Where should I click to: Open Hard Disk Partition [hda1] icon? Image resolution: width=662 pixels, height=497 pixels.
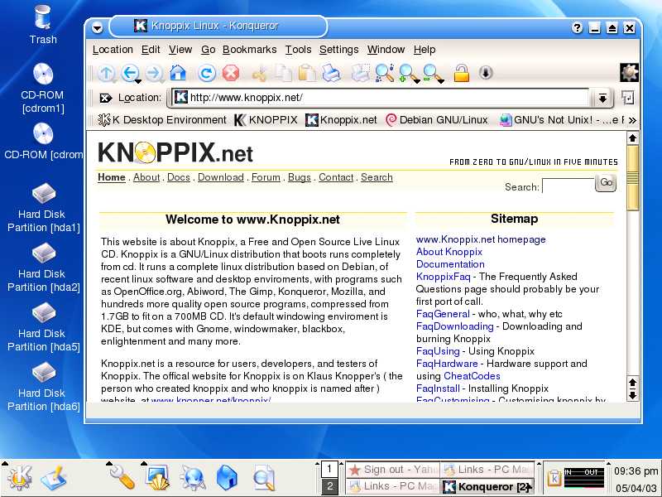click(44, 208)
